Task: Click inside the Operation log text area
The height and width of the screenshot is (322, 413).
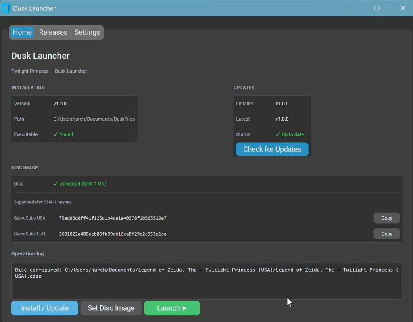Action: (207, 281)
